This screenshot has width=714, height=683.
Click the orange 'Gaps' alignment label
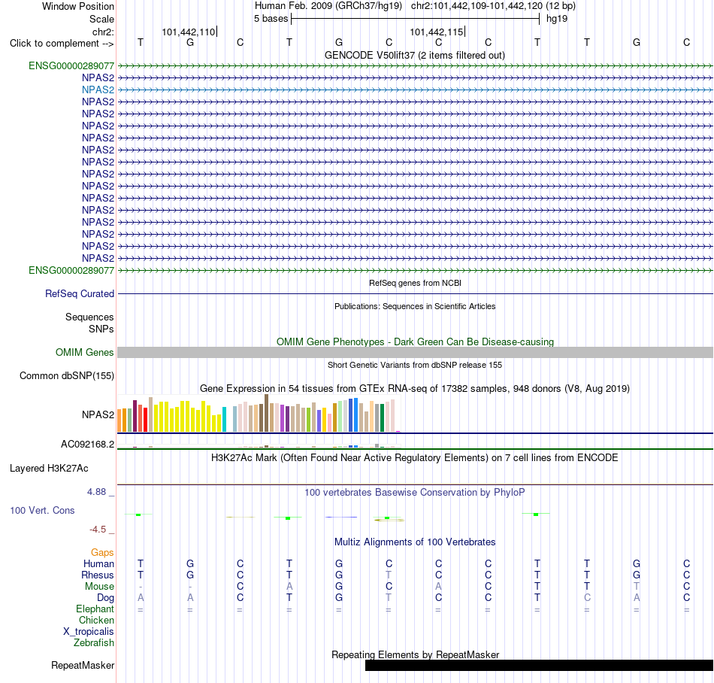[x=102, y=553]
